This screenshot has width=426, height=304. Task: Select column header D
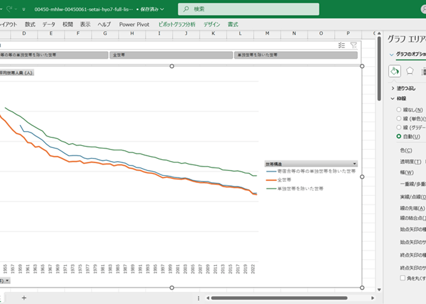[x=24, y=33]
